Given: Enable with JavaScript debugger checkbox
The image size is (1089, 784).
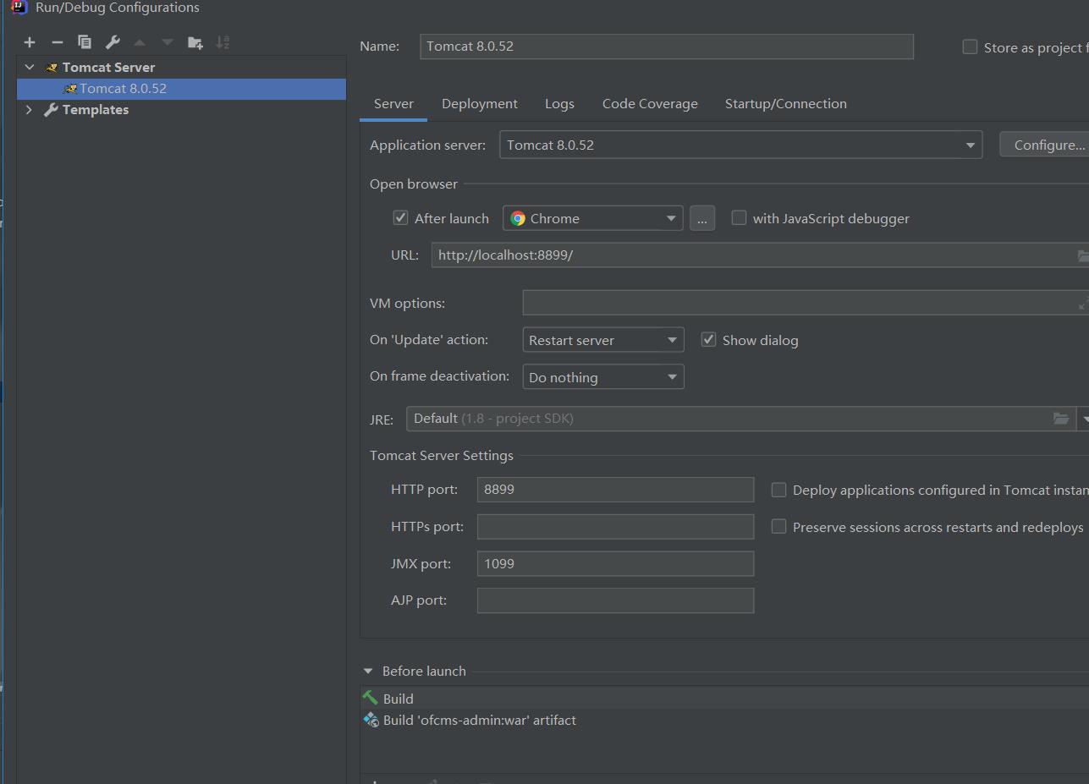Looking at the screenshot, I should [739, 218].
